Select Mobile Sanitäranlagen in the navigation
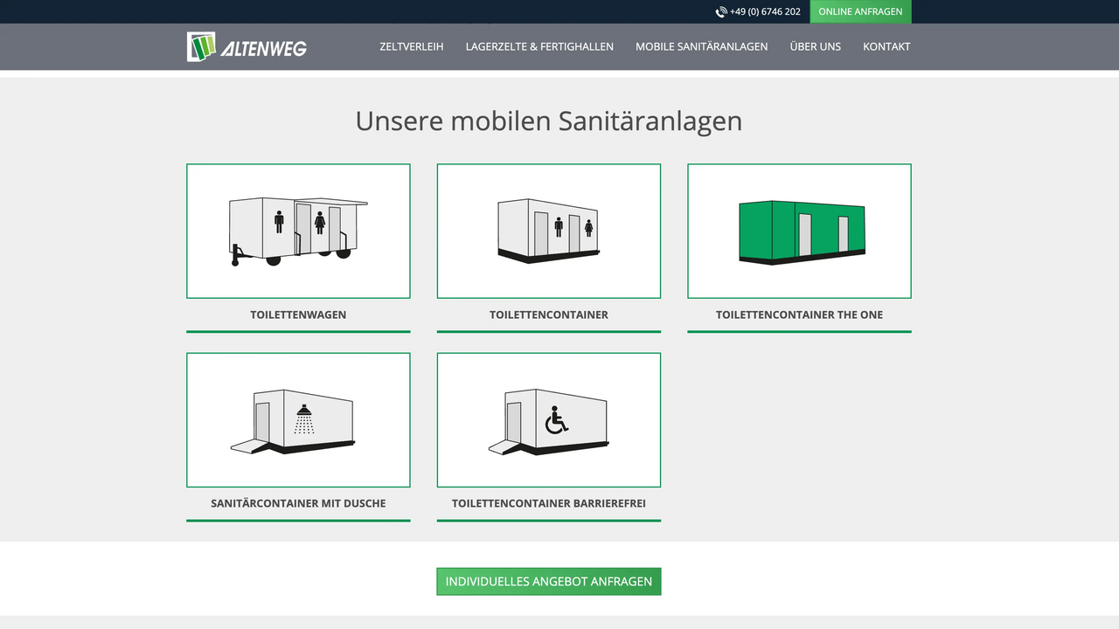This screenshot has width=1119, height=629. (x=701, y=46)
